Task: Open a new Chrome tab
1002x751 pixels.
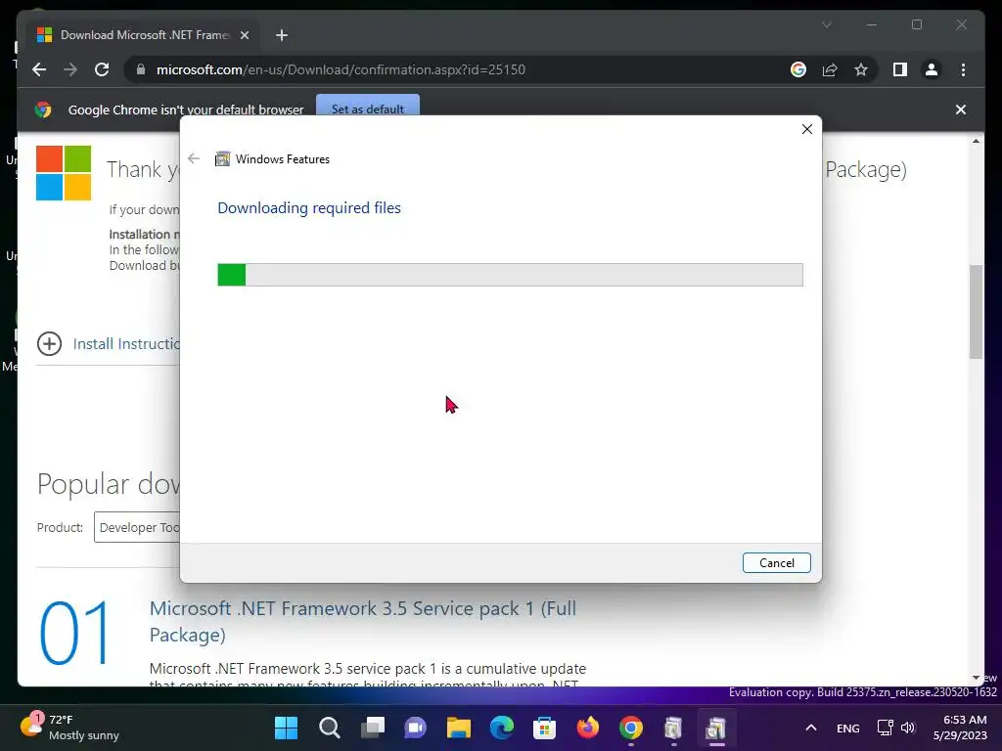Action: 282,35
